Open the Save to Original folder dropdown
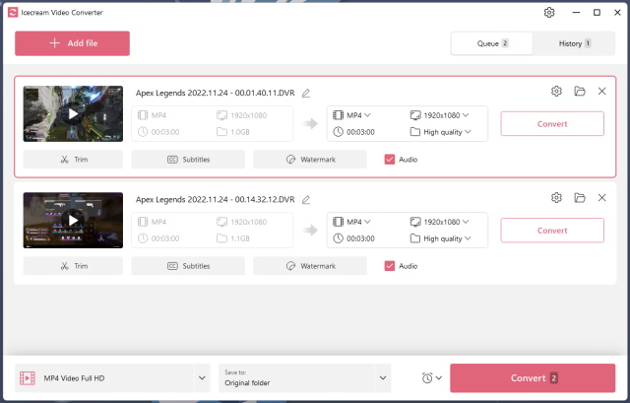Screen dimensions: 630x403 383,378
